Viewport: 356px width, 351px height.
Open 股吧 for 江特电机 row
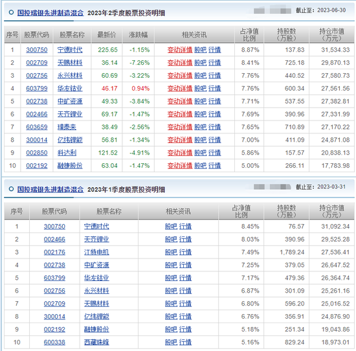[x=171, y=252]
